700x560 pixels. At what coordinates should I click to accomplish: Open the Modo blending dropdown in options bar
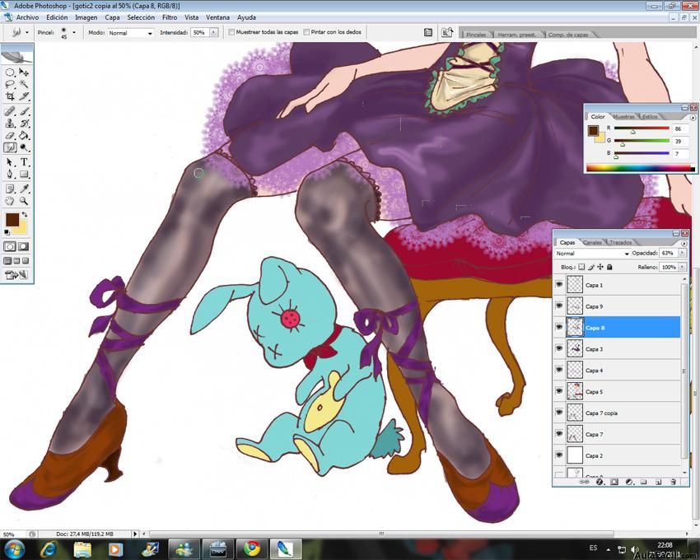(130, 33)
